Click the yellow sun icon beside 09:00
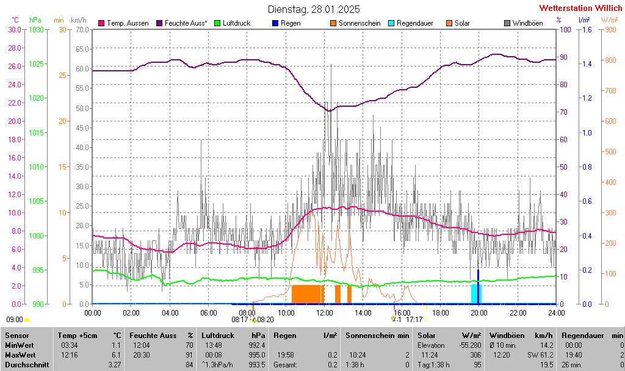 [27, 320]
